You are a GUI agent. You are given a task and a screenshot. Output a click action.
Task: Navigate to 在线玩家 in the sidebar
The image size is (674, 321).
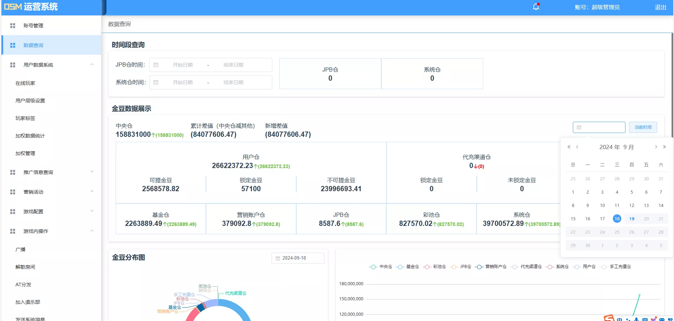(25, 83)
